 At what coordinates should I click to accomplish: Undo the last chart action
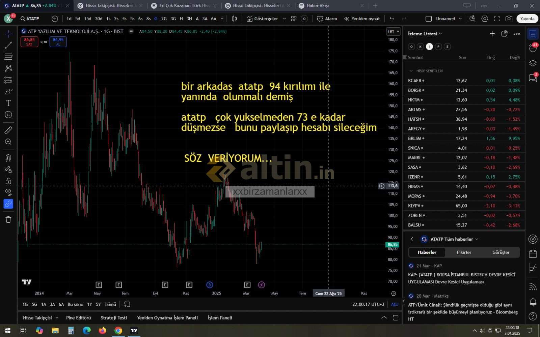(392, 19)
